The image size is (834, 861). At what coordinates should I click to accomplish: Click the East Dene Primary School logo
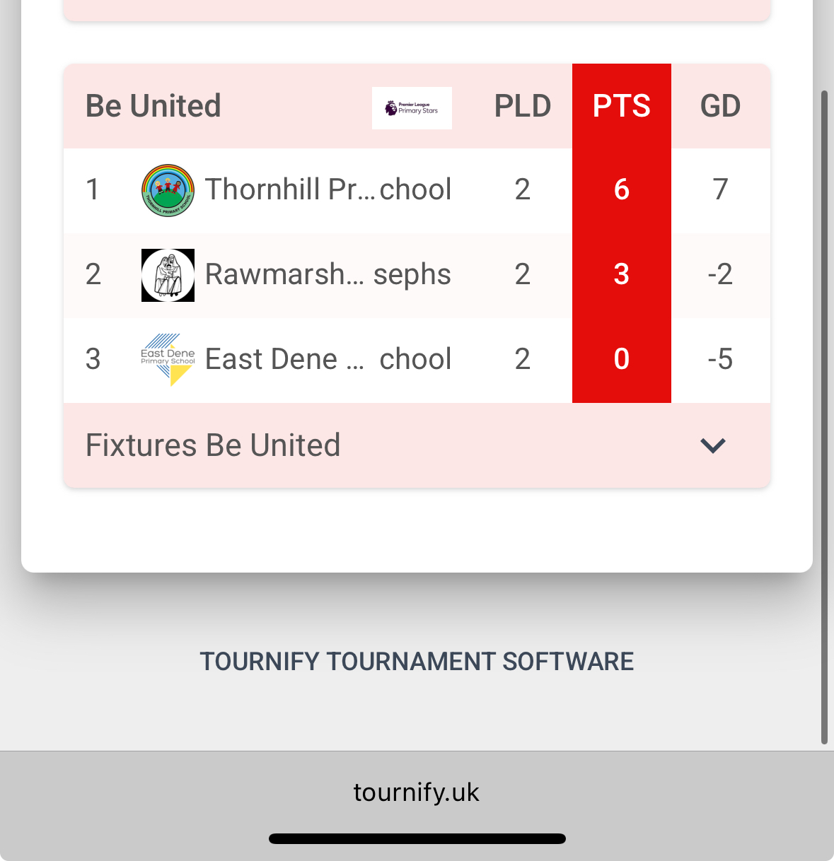click(x=168, y=359)
